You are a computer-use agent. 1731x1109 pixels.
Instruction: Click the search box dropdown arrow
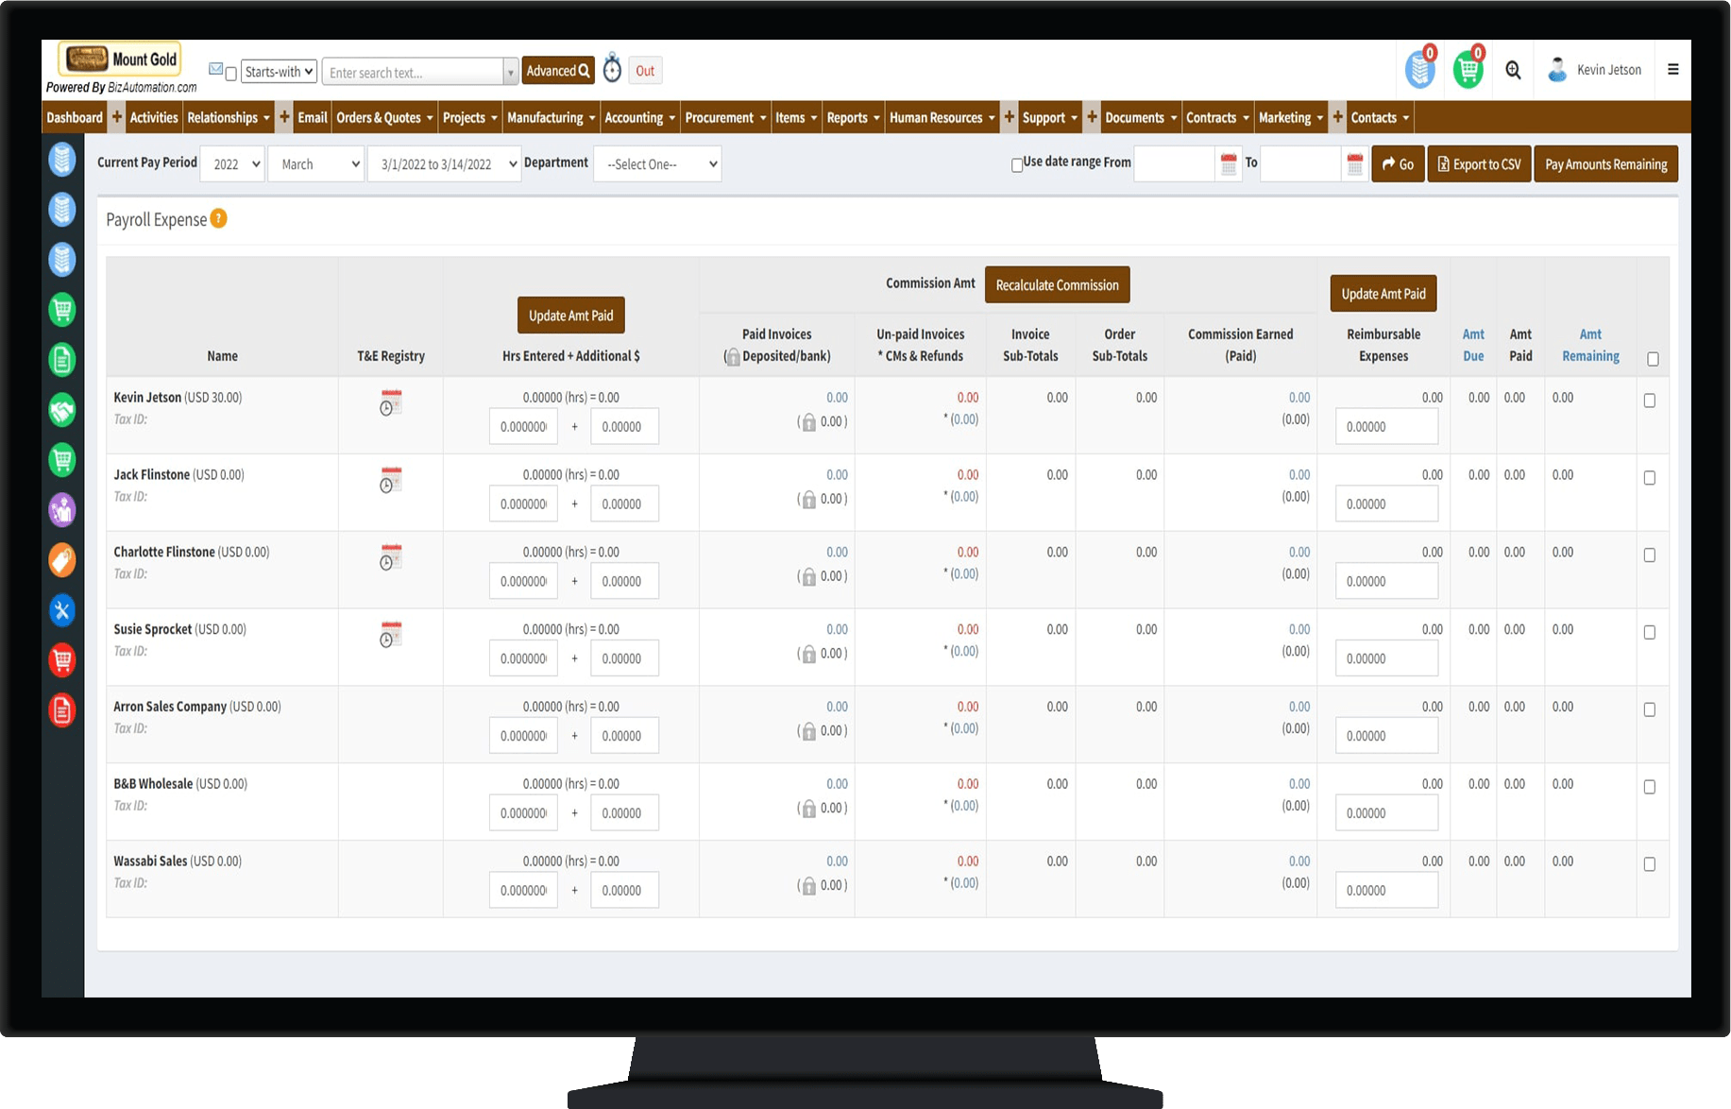point(511,72)
